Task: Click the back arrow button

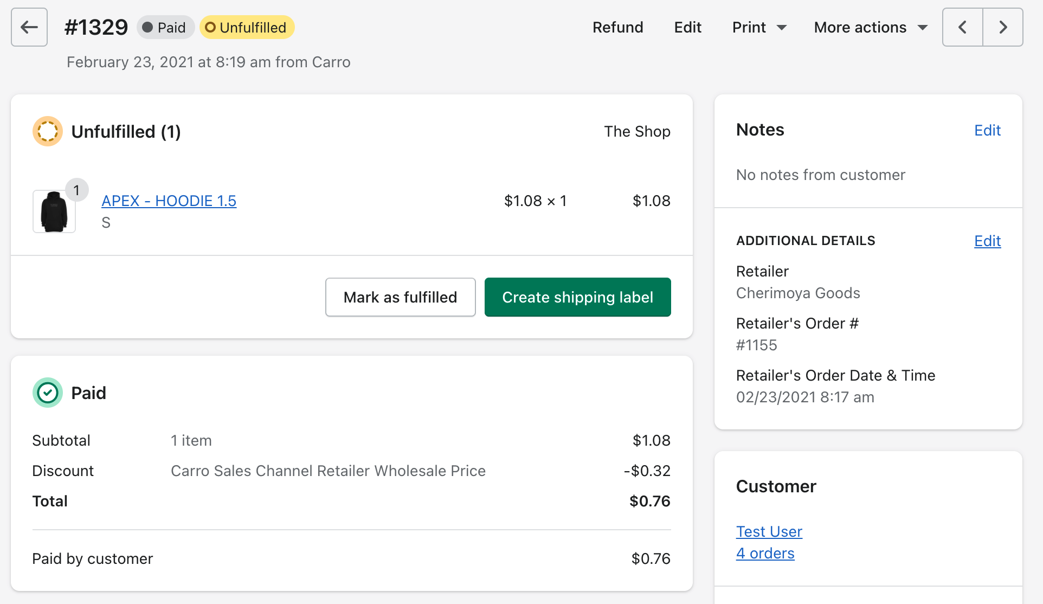Action: pos(29,27)
